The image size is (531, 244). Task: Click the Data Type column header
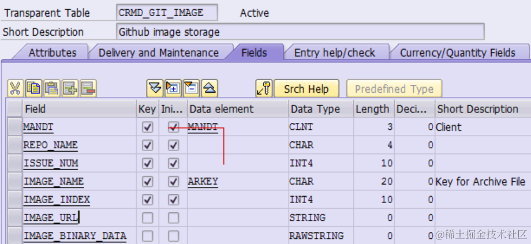(321, 109)
